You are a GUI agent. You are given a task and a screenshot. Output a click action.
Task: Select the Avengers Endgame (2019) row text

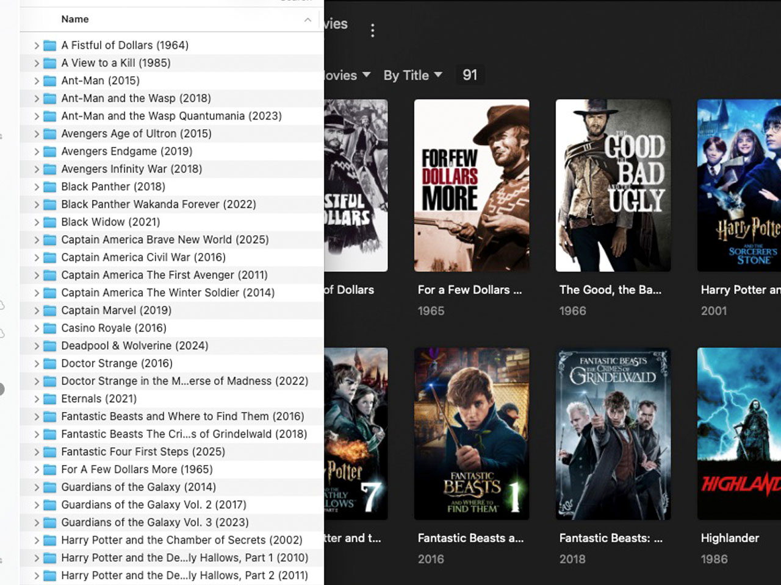127,151
